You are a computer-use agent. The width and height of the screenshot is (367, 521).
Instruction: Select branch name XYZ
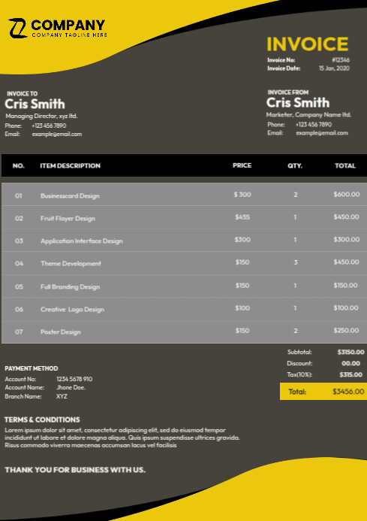click(x=62, y=396)
